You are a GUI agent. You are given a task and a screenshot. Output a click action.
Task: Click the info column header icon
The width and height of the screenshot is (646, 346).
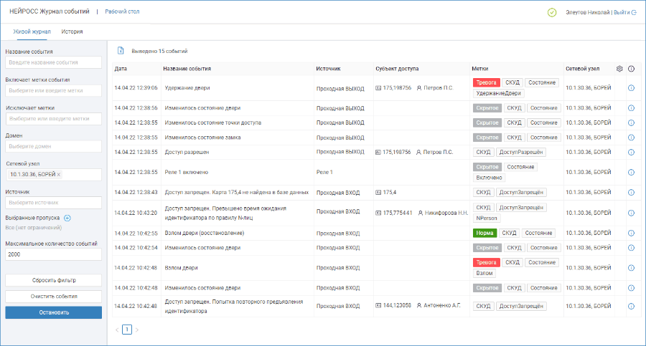(x=631, y=69)
